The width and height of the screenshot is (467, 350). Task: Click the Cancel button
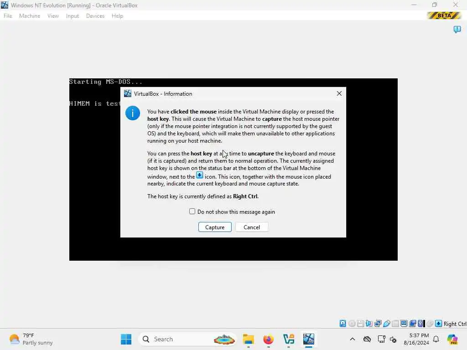pos(252,227)
